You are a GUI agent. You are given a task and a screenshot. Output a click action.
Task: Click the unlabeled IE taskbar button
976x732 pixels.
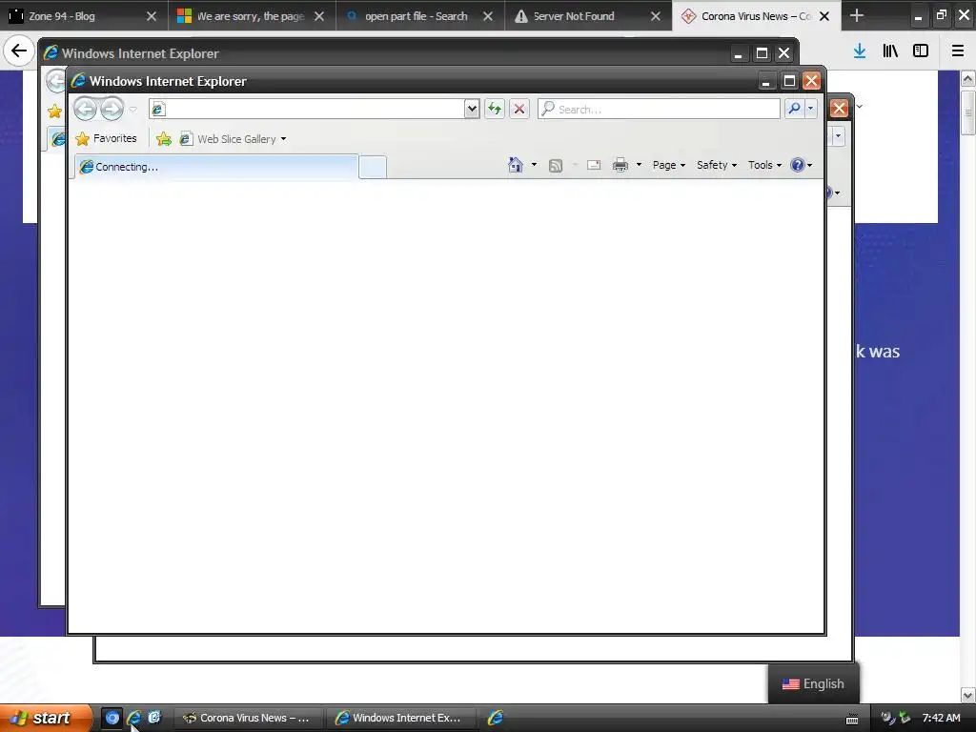tap(496, 718)
